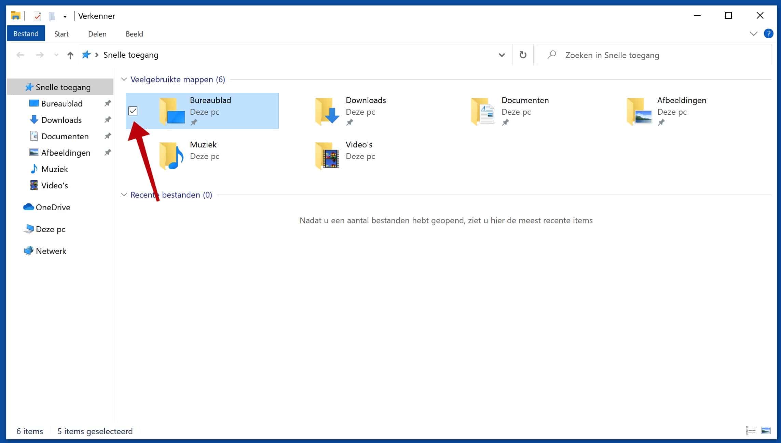Click the refresh button

click(523, 55)
